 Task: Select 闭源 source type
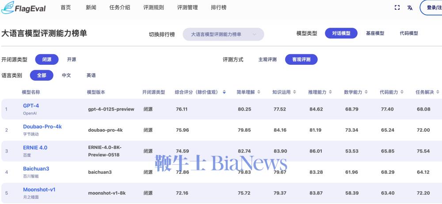[x=47, y=59]
